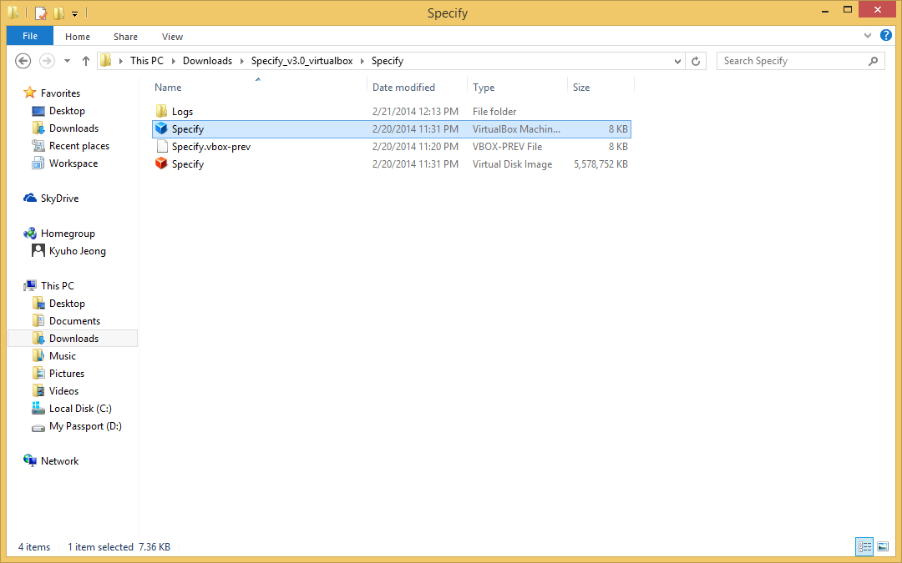Open Workspace in Favorites

pyautogui.click(x=73, y=163)
